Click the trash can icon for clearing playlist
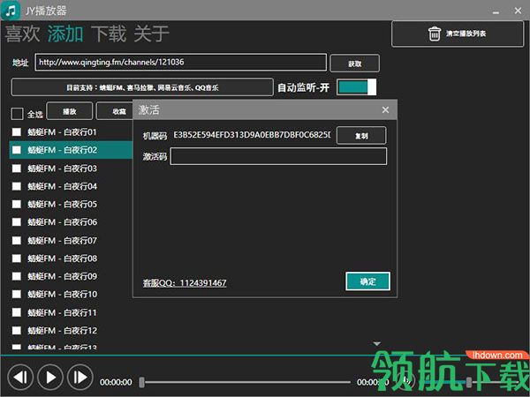Viewport: 530px width, 397px height. tap(435, 34)
